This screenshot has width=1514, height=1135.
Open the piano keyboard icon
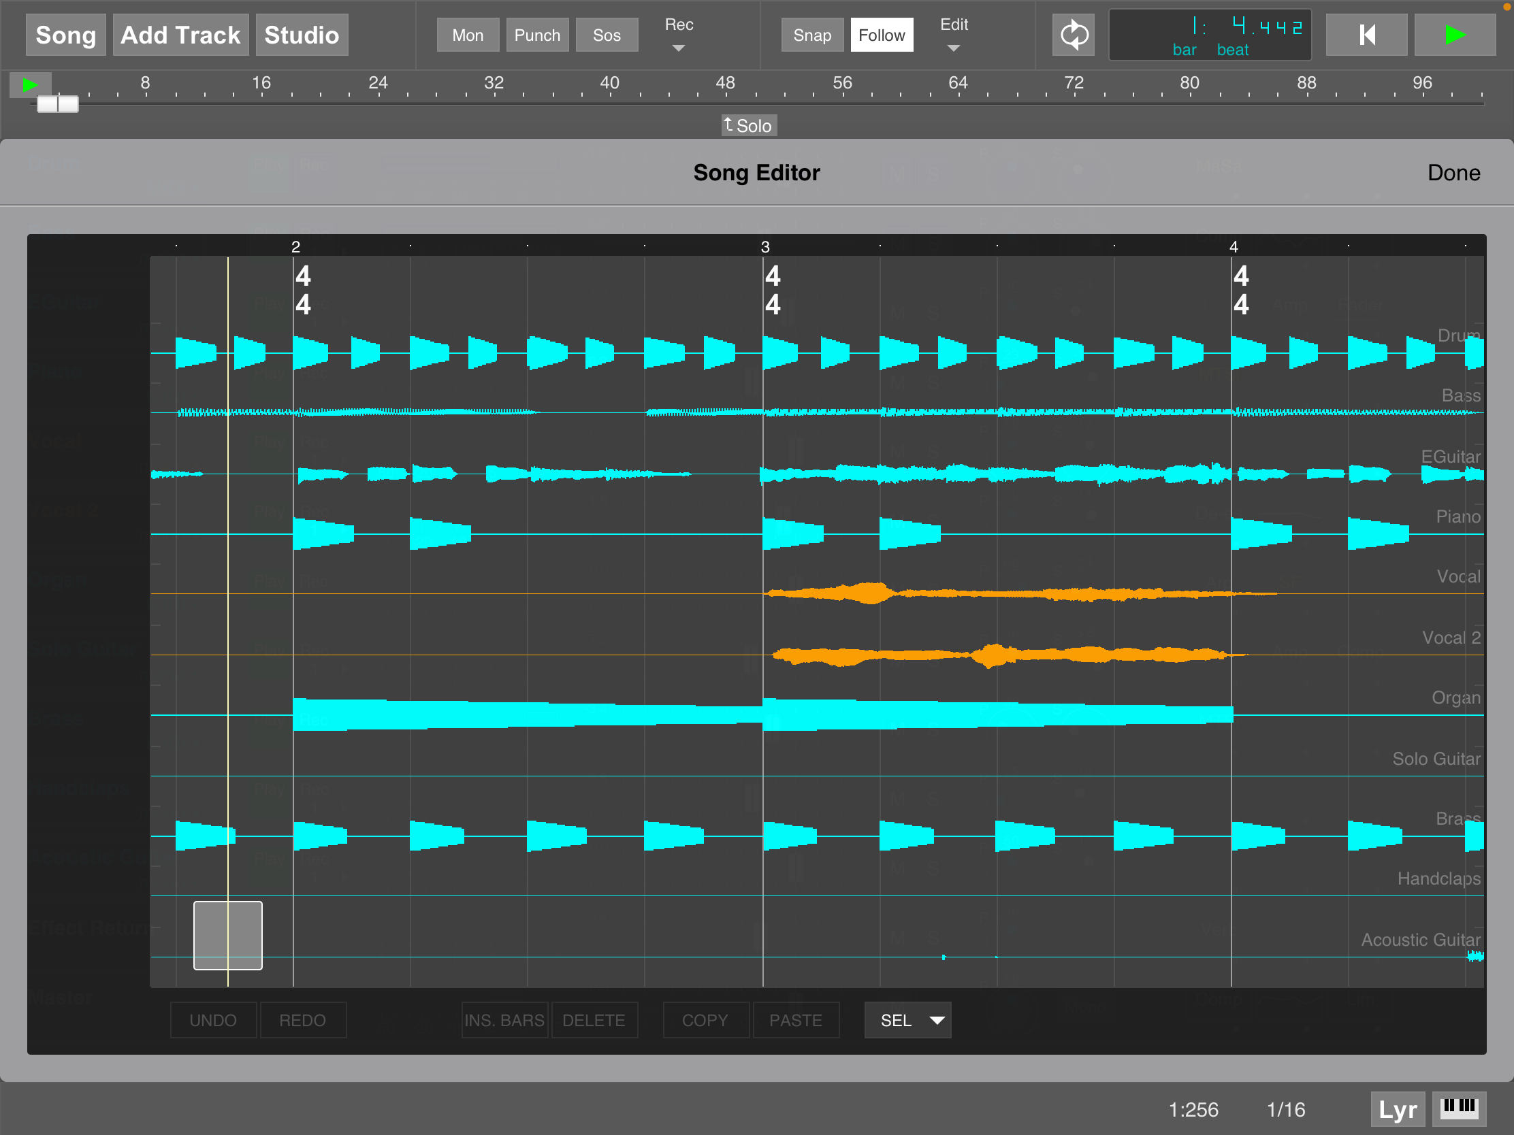(x=1459, y=1109)
